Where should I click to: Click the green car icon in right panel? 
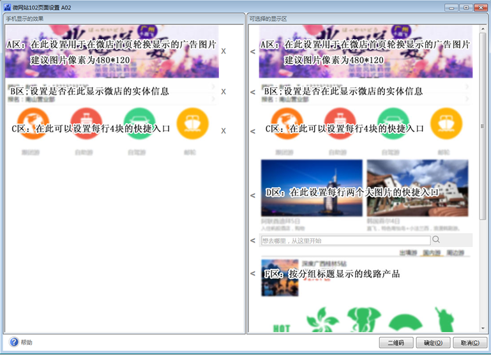pyautogui.click(x=393, y=124)
